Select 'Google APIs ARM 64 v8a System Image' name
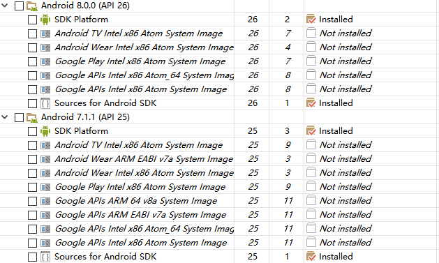Image resolution: width=439 pixels, height=263 pixels. 136,201
